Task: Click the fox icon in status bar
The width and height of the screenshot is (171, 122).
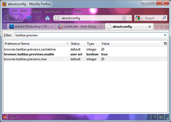Action: click(5, 117)
